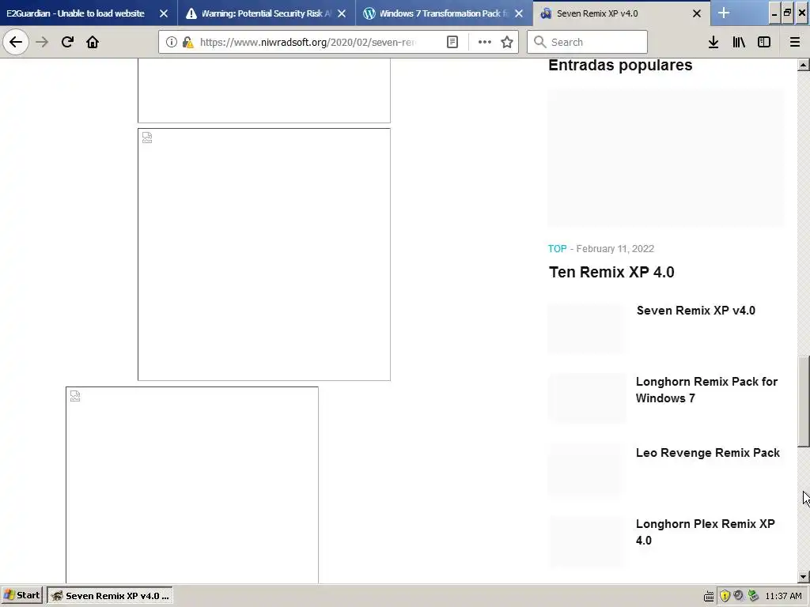Open Seven Remix XP v4.0 popular entry
The width and height of the screenshot is (810, 607).
coord(695,311)
